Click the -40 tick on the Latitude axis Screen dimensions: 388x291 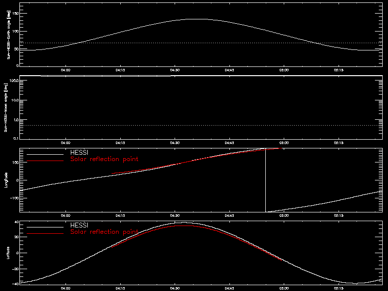click(16, 284)
